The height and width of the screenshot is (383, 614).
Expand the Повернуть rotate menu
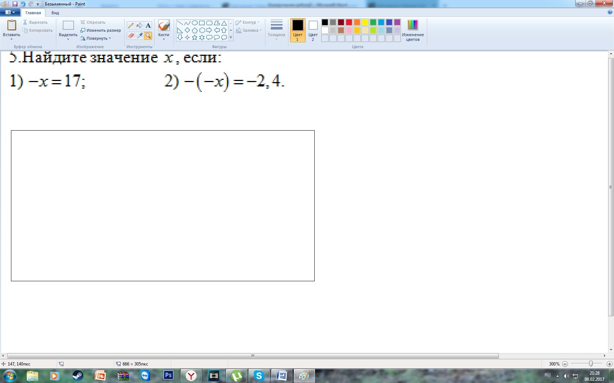point(96,38)
